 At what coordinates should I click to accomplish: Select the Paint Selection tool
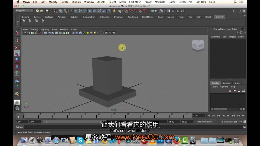pyautogui.click(x=17, y=47)
